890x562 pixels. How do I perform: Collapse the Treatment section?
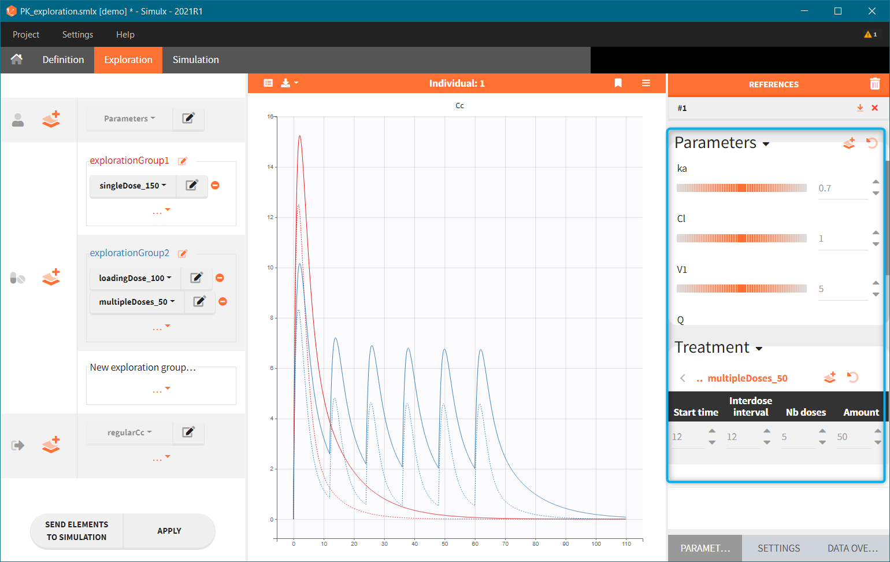point(759,349)
